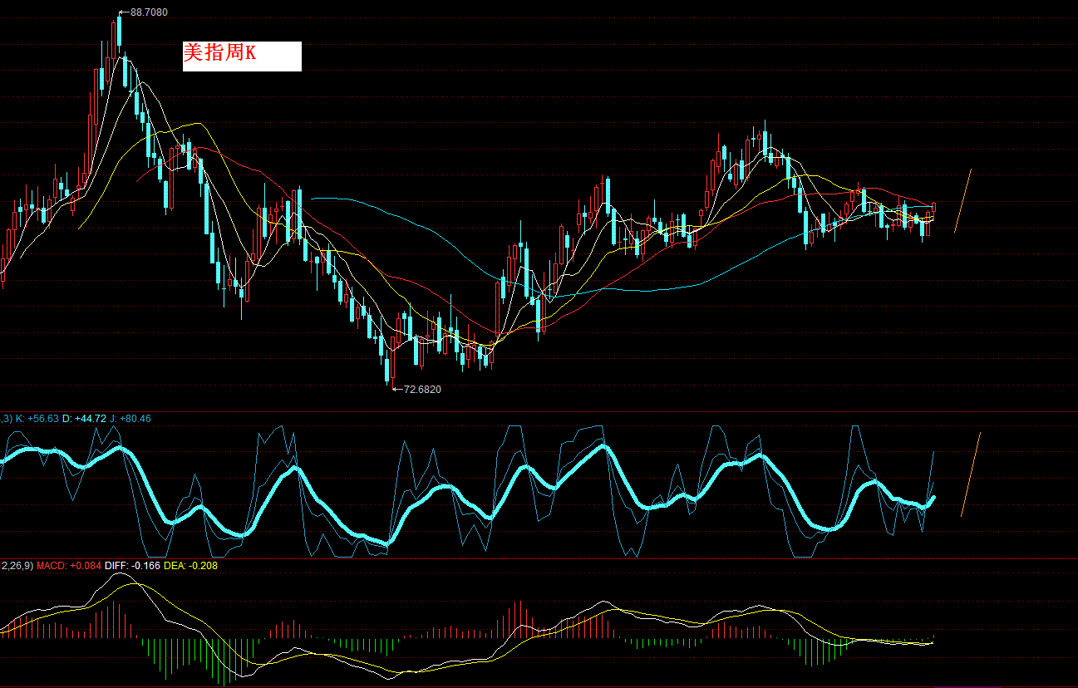Screen dimensions: 1078x688
Task: Select the "DEA: -0.208" indicator value
Action: (192, 566)
